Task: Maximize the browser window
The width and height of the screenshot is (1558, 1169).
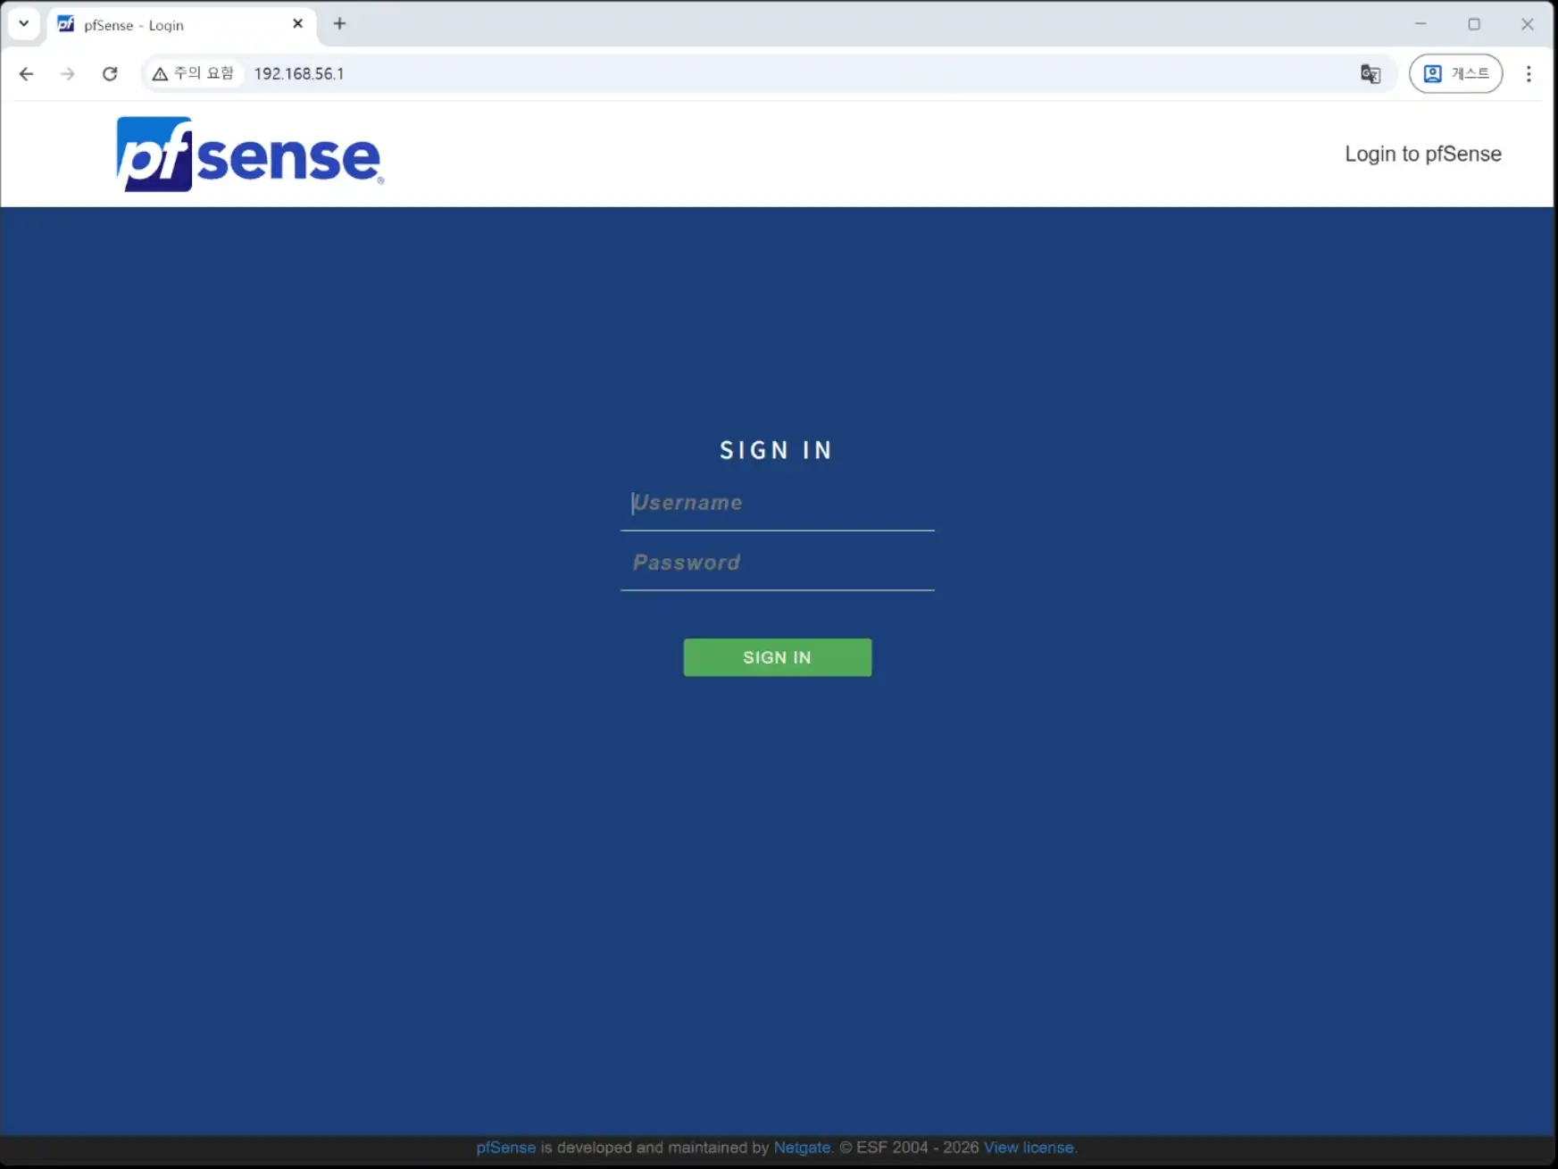Action: (x=1474, y=24)
